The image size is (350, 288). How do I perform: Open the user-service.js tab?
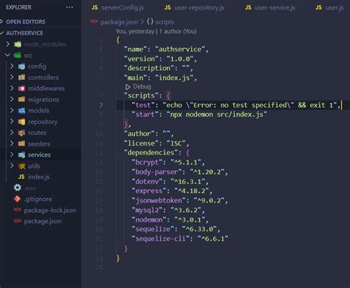pyautogui.click(x=270, y=7)
